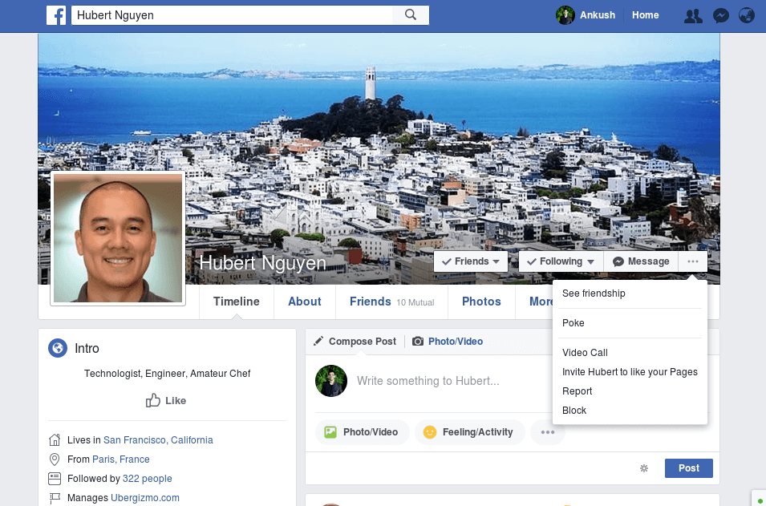Image resolution: width=766 pixels, height=506 pixels.
Task: Focus the Hubert Nguyen search field
Action: click(x=232, y=15)
